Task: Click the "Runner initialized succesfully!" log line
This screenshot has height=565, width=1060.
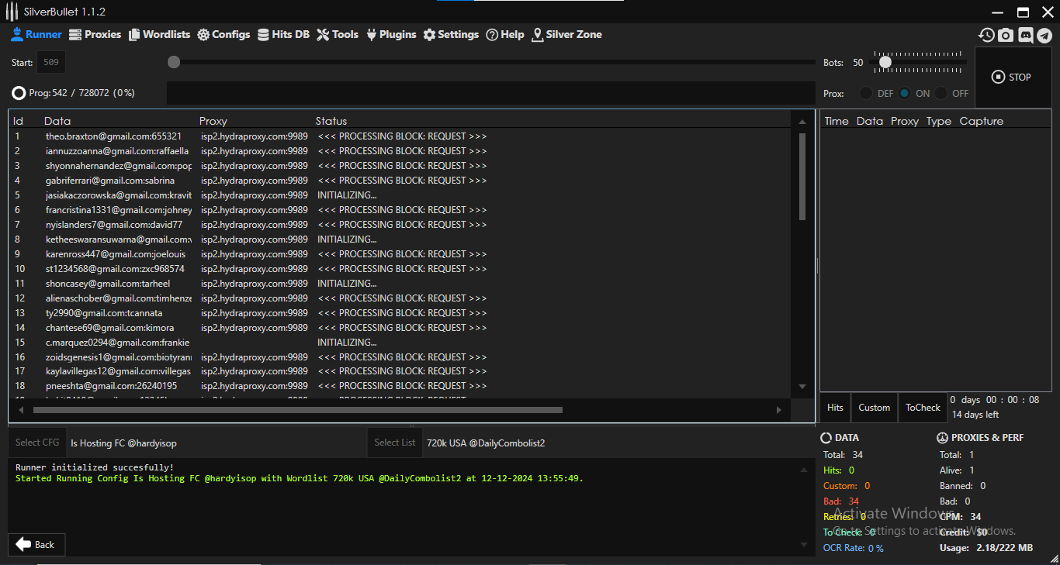Action: [x=95, y=467]
